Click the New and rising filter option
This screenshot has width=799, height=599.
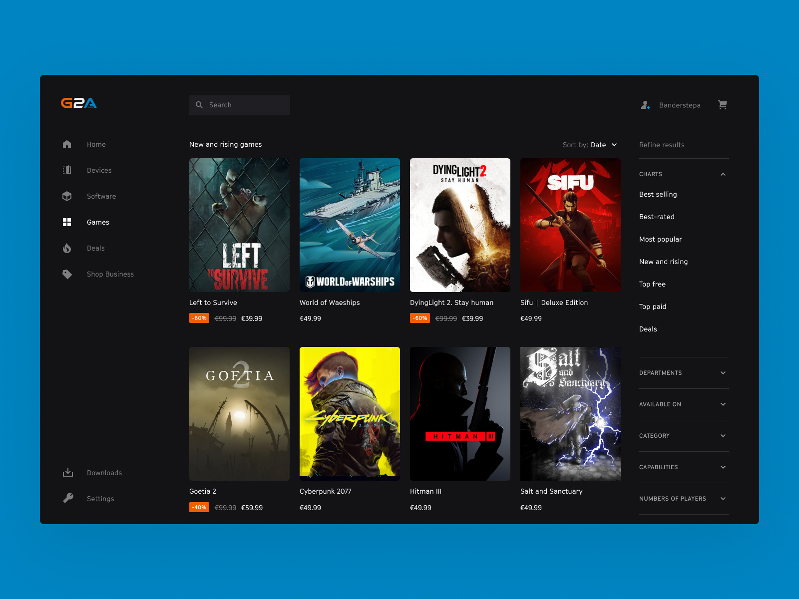pos(663,262)
